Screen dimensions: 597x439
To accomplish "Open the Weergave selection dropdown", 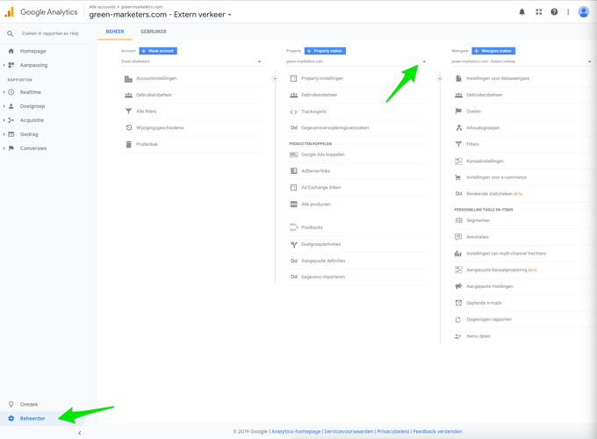I will click(x=521, y=61).
